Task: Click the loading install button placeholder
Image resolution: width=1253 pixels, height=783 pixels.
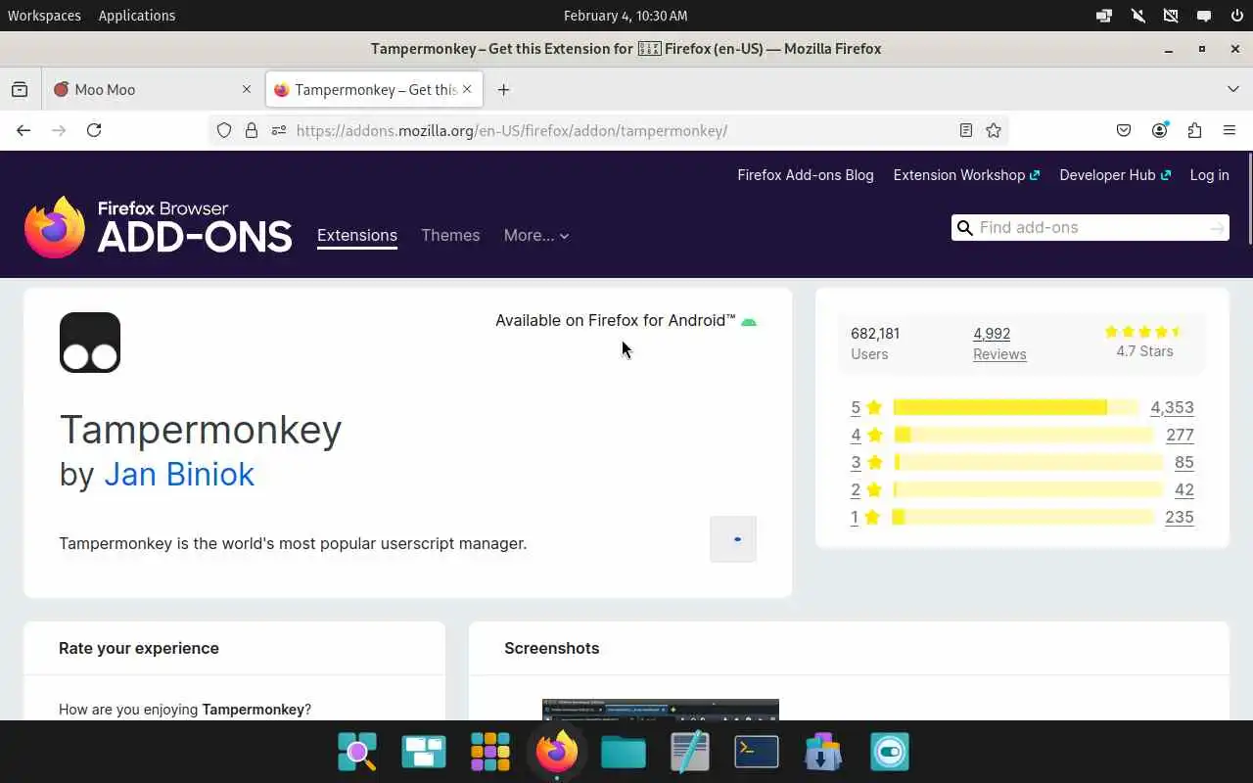Action: tap(733, 539)
